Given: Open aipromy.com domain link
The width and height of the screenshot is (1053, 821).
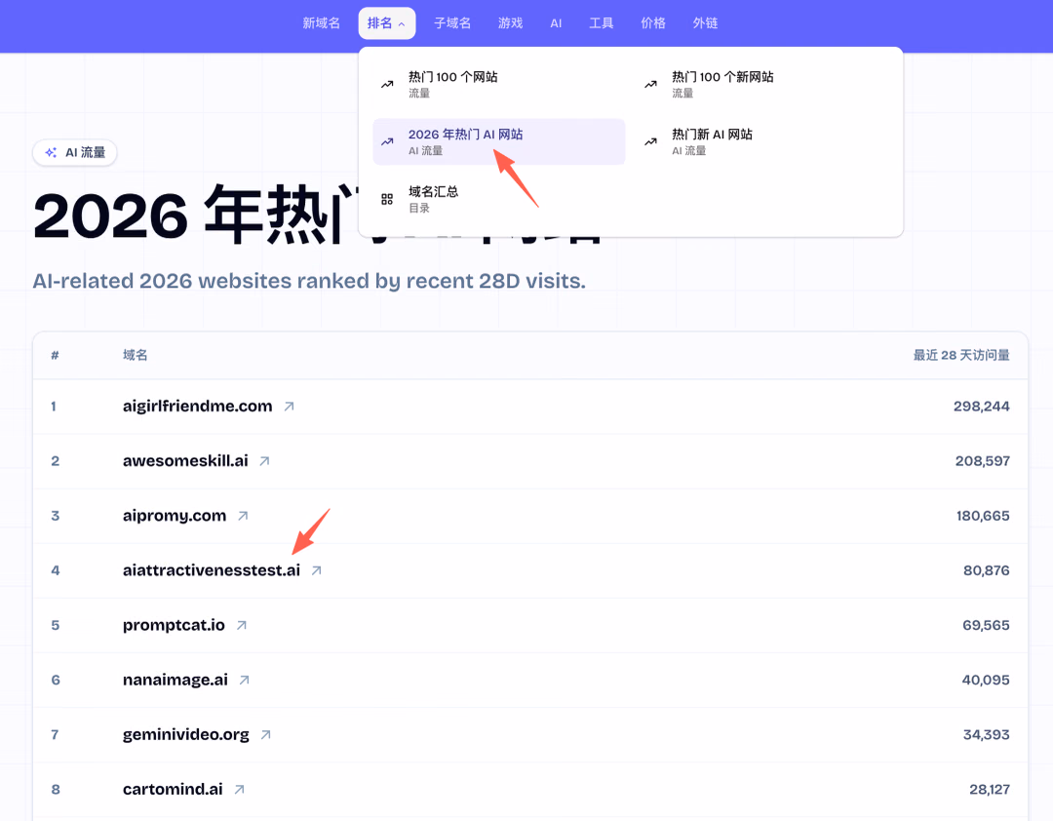Looking at the screenshot, I should [x=175, y=516].
